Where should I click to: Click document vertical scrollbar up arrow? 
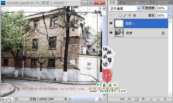[104, 8]
